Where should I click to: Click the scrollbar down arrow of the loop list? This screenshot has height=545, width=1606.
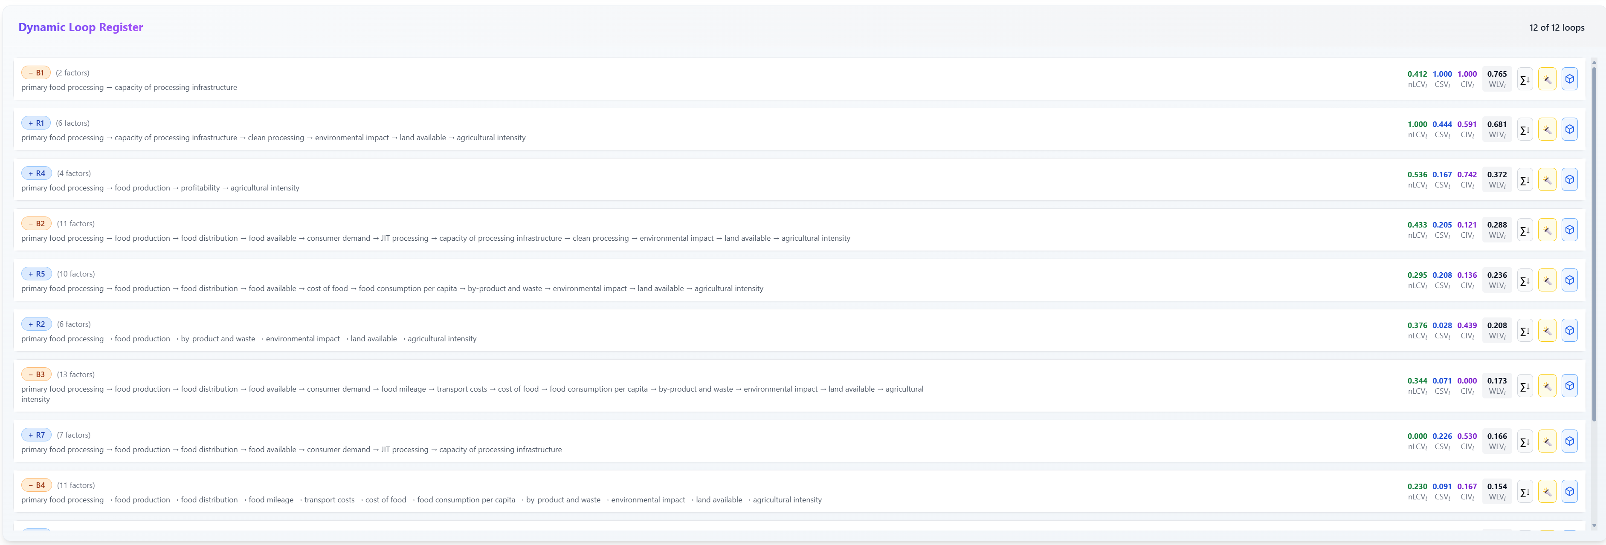coord(1594,526)
